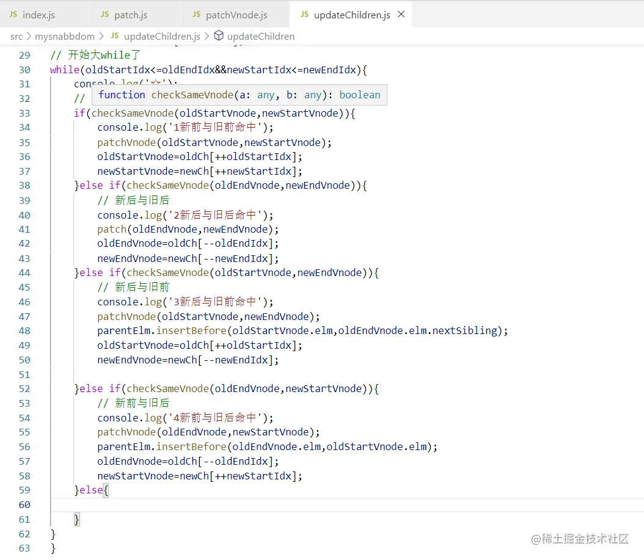Switch to the patch.js tab

[x=131, y=15]
